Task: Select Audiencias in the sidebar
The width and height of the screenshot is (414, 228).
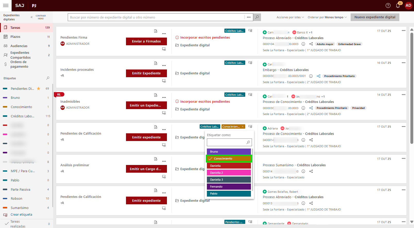Action: [x=19, y=46]
